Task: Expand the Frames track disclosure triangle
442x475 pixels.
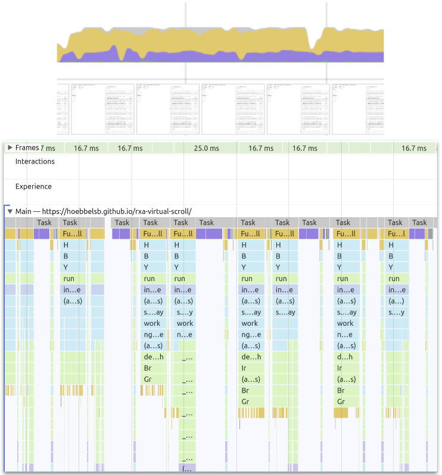Action: click(x=10, y=148)
